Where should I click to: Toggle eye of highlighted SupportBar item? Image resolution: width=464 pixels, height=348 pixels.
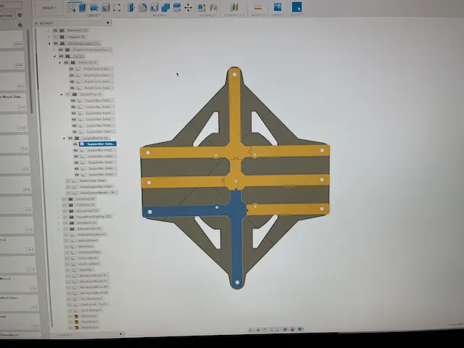75,144
